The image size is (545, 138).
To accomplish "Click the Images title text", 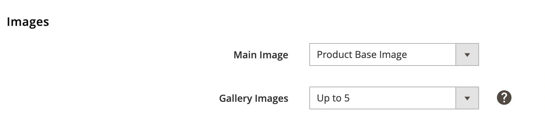I will 28,22.
